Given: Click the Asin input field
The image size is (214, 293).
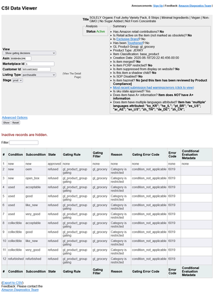Looking at the screenshot, I should (x=21, y=59).
